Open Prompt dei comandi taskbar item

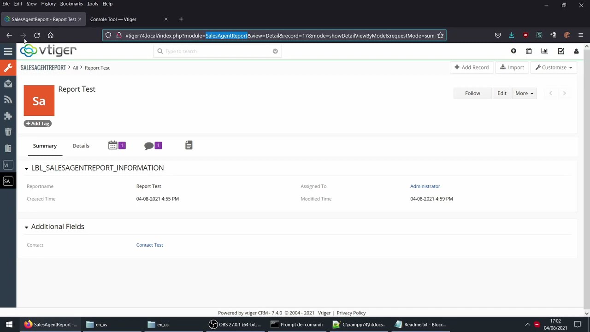coord(296,325)
